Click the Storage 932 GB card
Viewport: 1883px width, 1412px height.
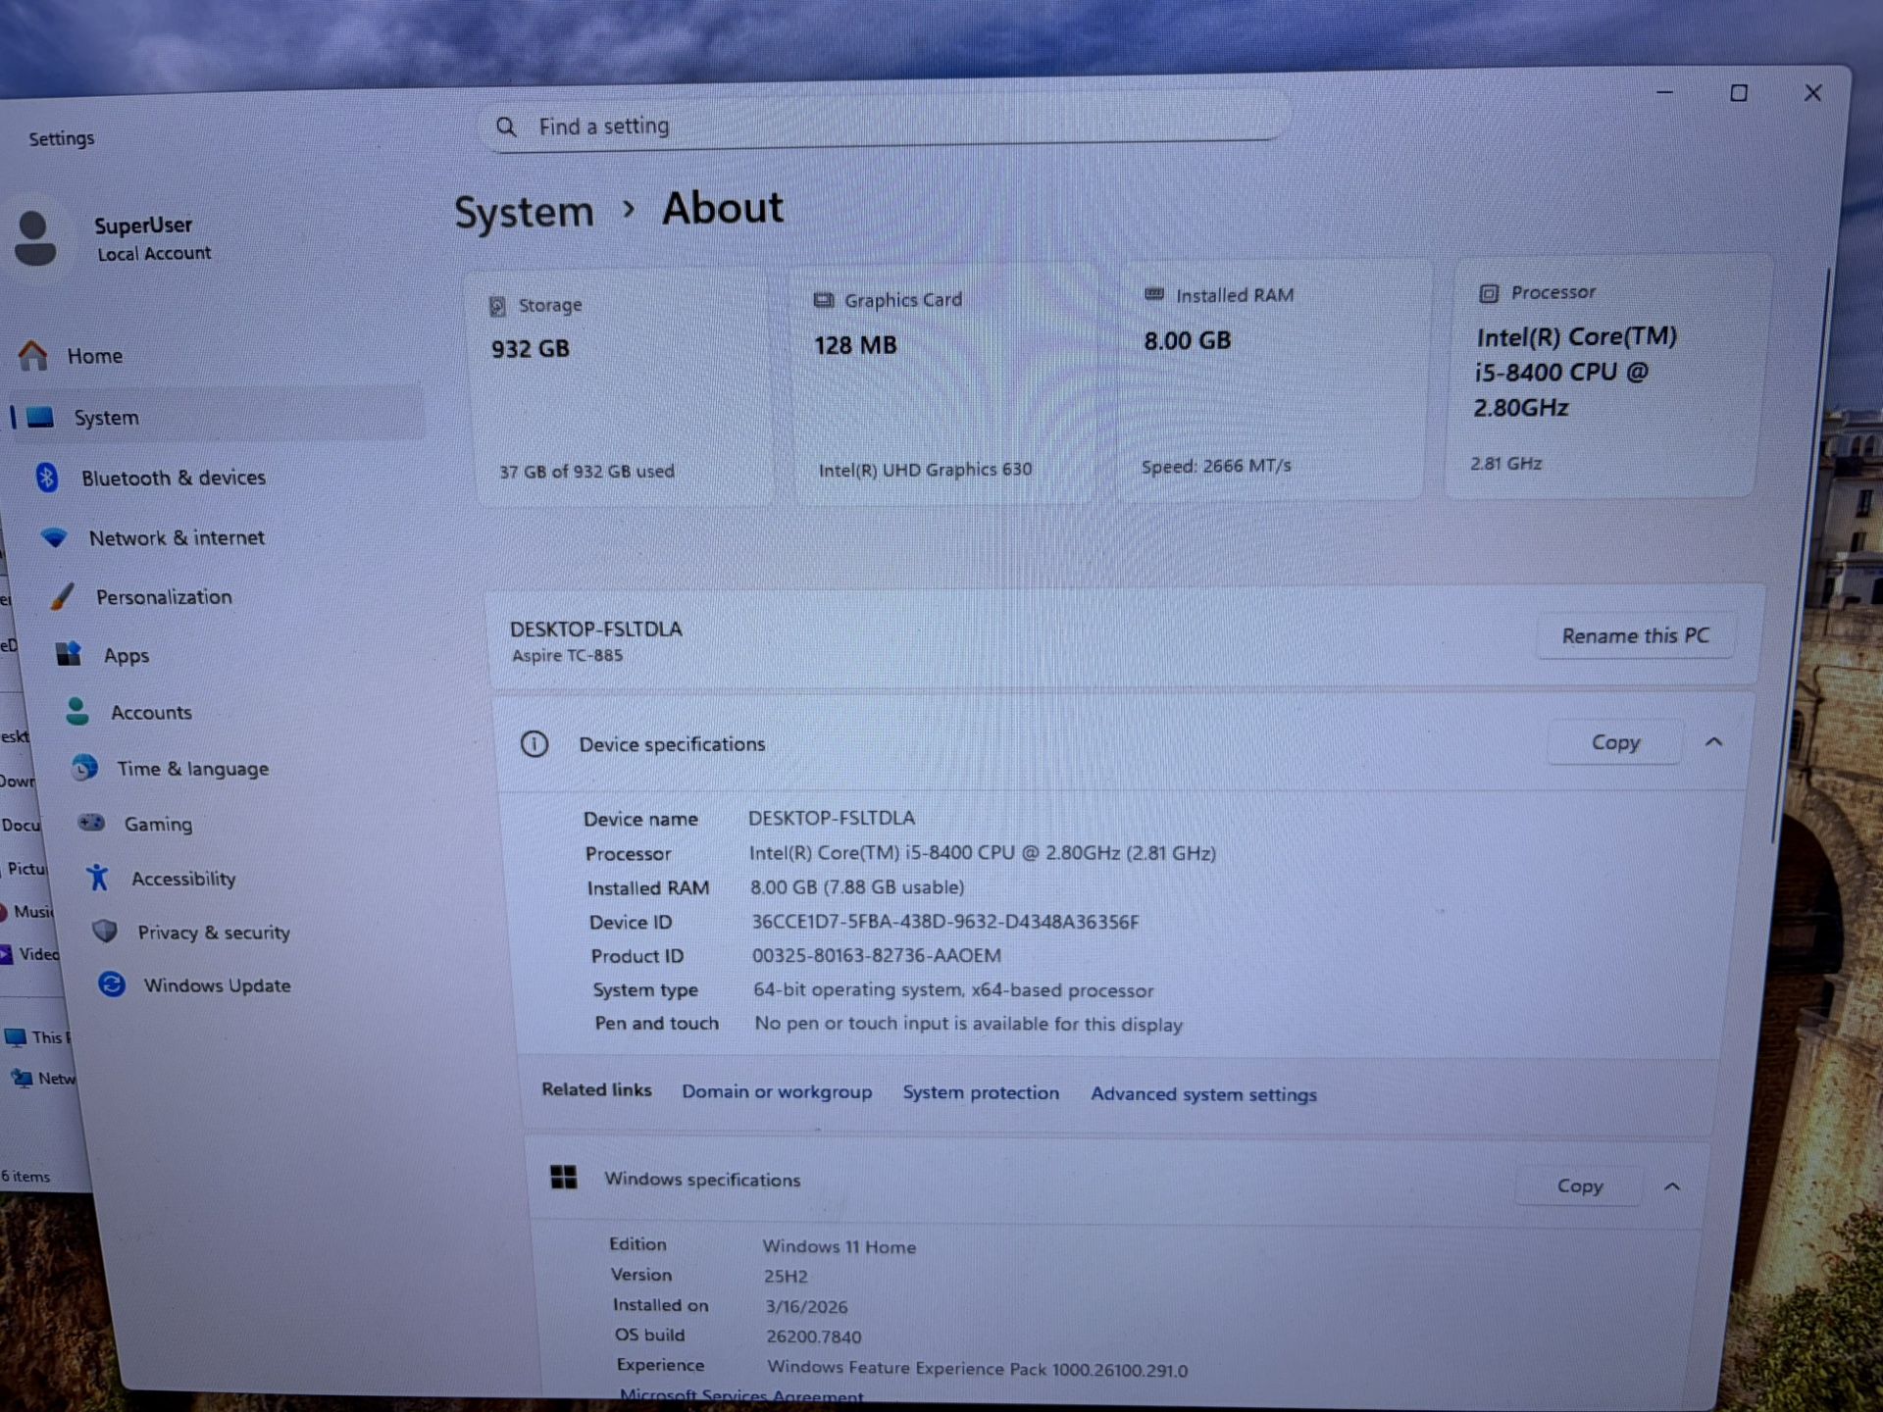click(x=622, y=389)
